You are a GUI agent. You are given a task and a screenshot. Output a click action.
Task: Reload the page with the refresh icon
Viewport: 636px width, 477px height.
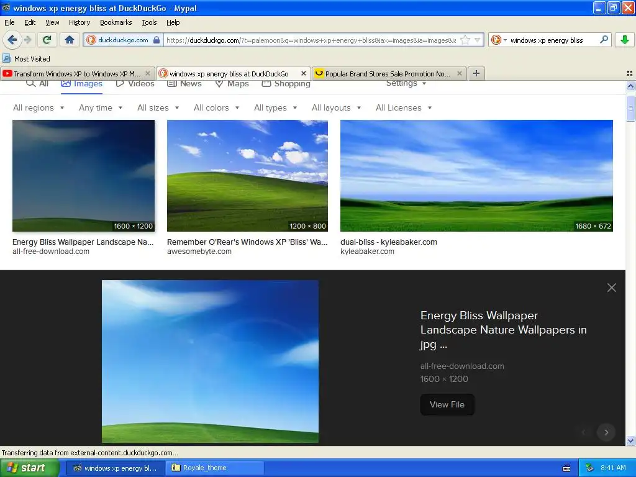(47, 40)
